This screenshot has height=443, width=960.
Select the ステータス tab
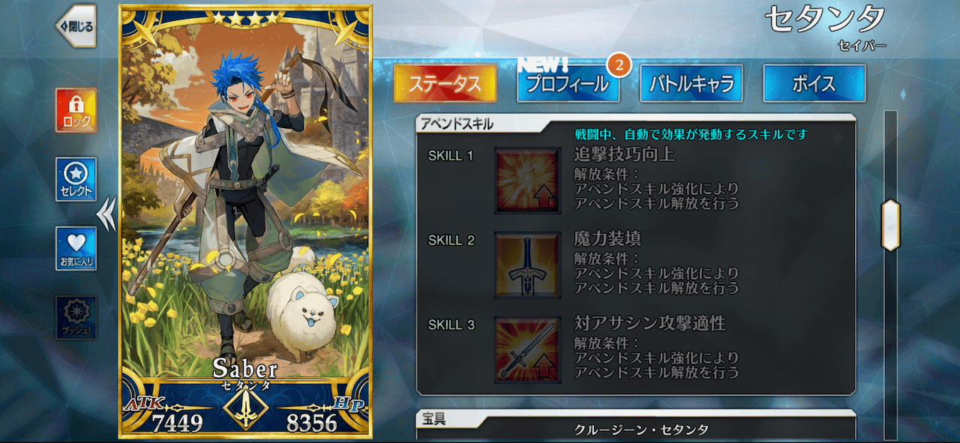pyautogui.click(x=445, y=84)
